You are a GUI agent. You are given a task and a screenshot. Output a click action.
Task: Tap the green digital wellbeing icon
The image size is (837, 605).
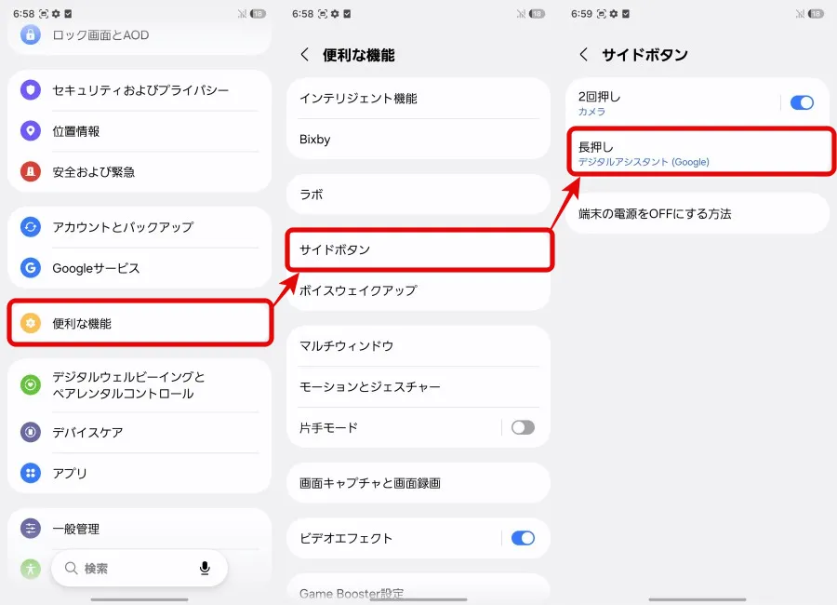31,384
